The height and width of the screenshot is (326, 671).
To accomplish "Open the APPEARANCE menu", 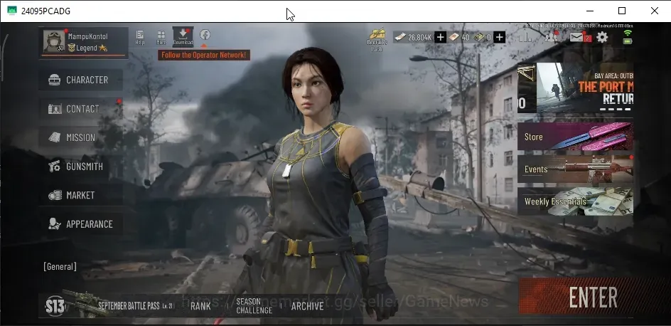I will [80, 224].
